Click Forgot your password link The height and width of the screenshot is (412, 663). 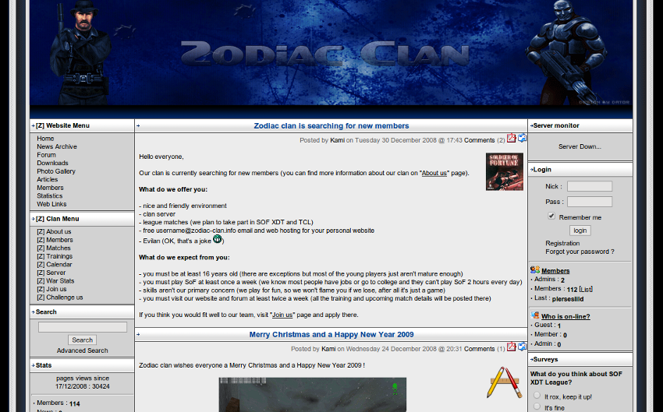[x=580, y=252]
